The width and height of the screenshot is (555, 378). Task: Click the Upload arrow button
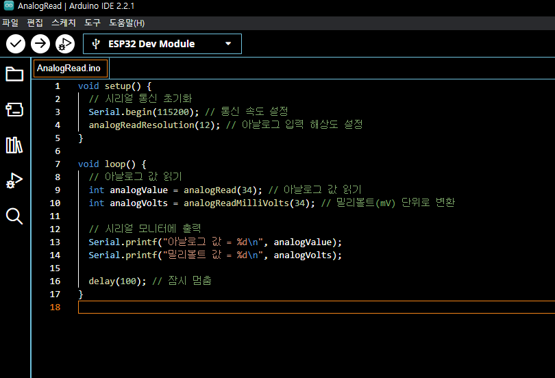40,45
